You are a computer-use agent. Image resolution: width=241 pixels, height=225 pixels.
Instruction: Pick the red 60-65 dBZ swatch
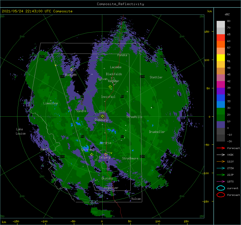click(x=221, y=37)
